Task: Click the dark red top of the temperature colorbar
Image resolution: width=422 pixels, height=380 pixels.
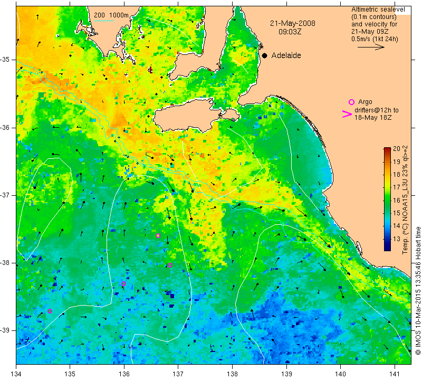Action: pyautogui.click(x=387, y=150)
